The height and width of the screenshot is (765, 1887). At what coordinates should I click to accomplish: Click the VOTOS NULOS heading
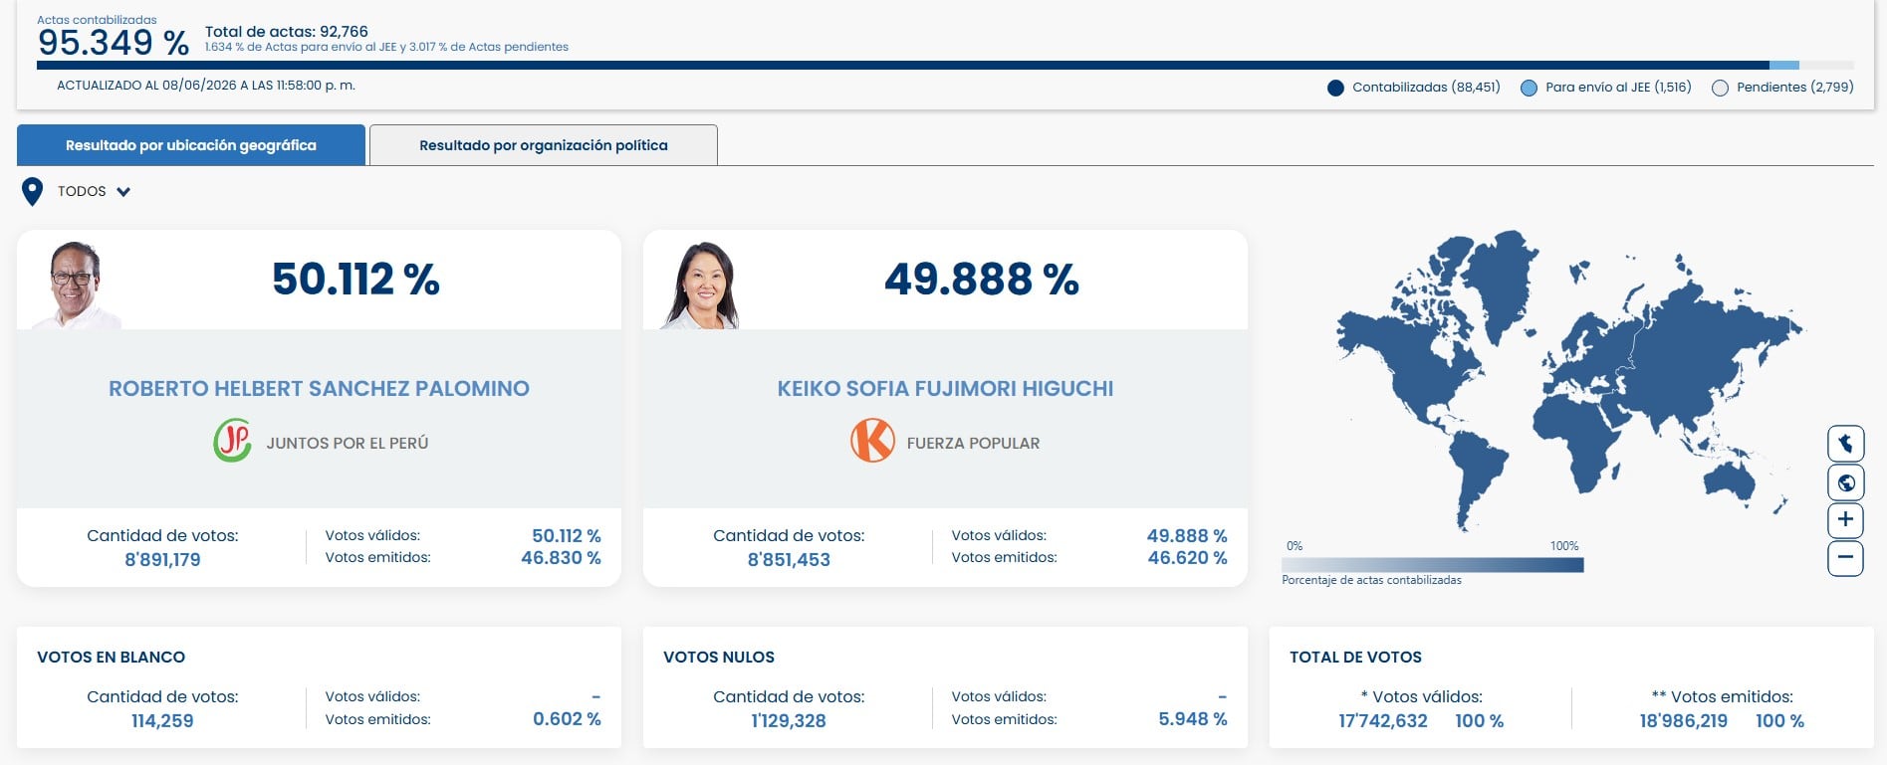point(719,658)
